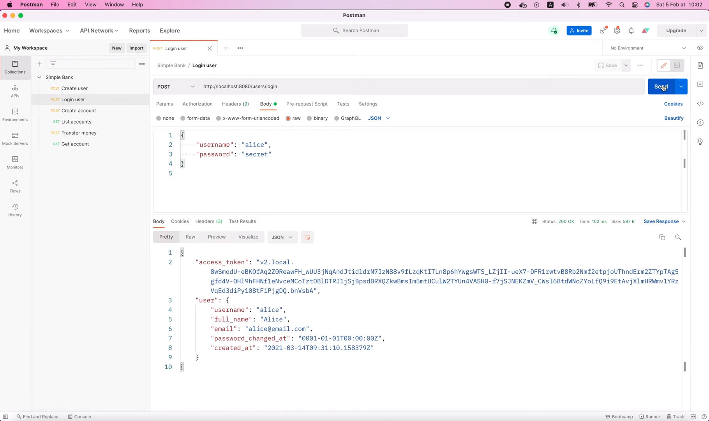Open the No Environment selector
This screenshot has height=421, width=709.
pos(649,48)
